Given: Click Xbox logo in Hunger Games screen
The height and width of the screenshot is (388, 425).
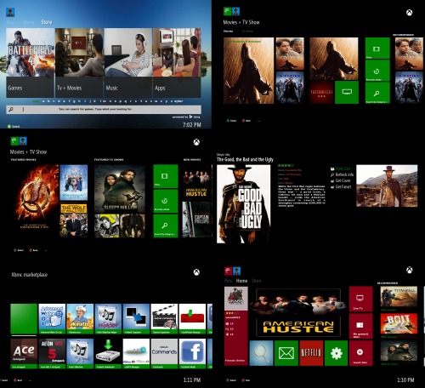Looking at the screenshot, I should point(196,142).
